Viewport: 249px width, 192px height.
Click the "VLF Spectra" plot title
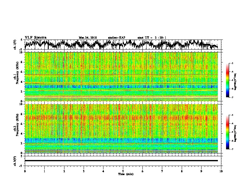point(36,38)
